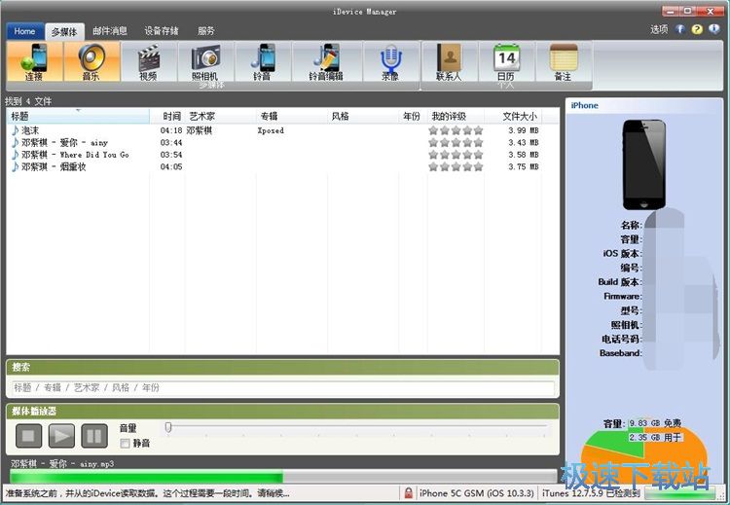
Task: Open the Home application menu
Action: [24, 31]
